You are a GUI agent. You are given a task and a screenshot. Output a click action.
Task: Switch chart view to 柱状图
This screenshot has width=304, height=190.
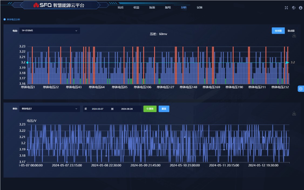(x=278, y=31)
